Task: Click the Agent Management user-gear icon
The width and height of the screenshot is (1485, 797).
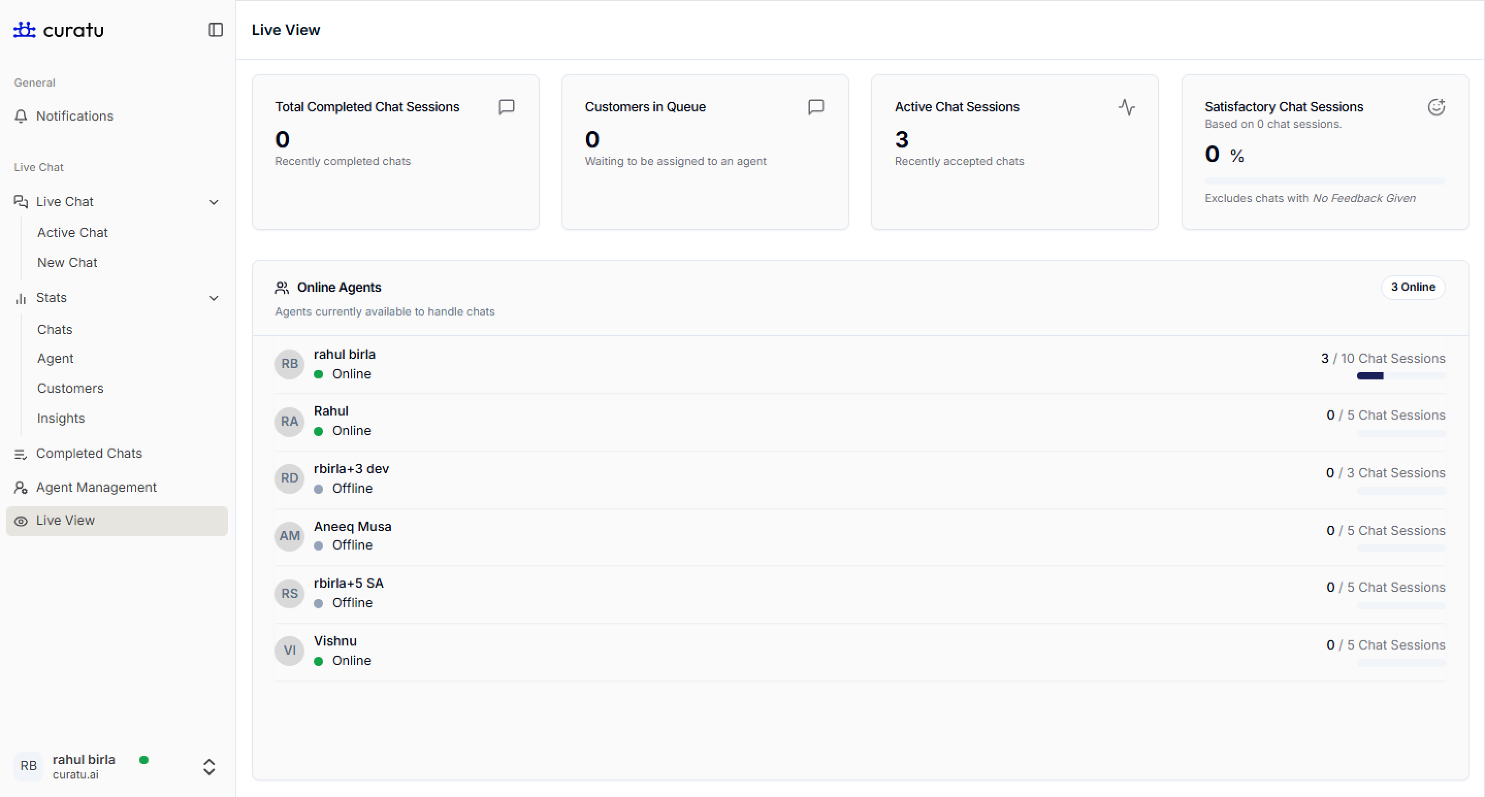Action: 21,487
